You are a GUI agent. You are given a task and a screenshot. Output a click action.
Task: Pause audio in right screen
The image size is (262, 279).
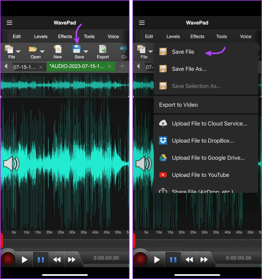click(x=173, y=259)
